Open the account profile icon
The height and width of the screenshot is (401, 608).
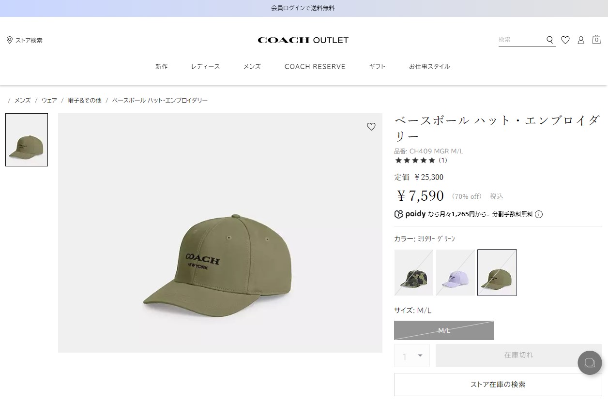[581, 40]
